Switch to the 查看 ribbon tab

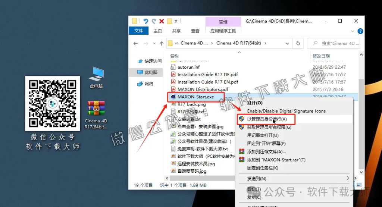tap(195, 31)
